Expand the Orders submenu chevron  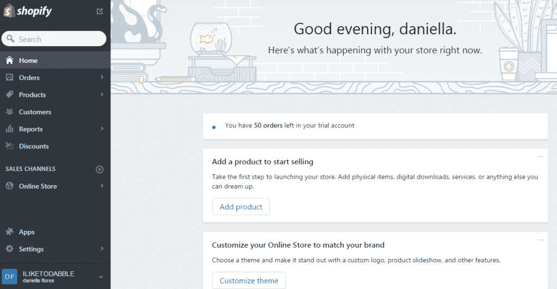click(x=102, y=77)
